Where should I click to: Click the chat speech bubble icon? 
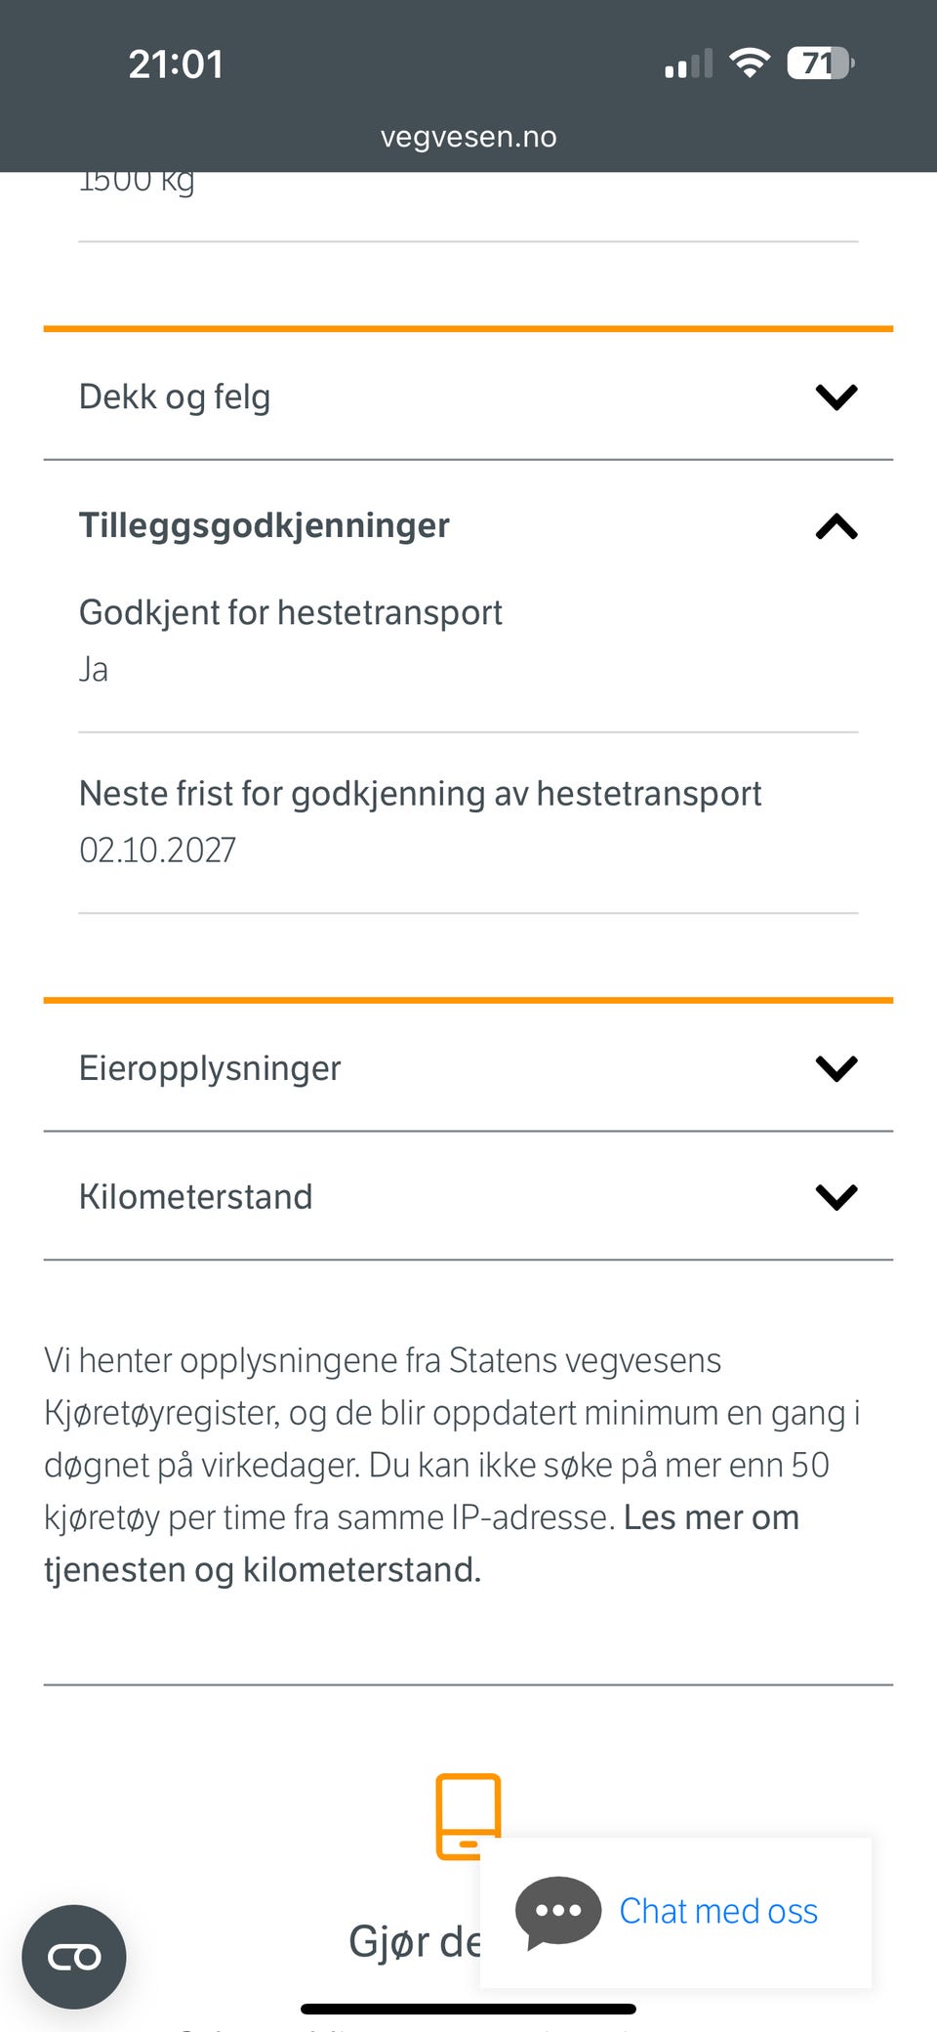558,1911
